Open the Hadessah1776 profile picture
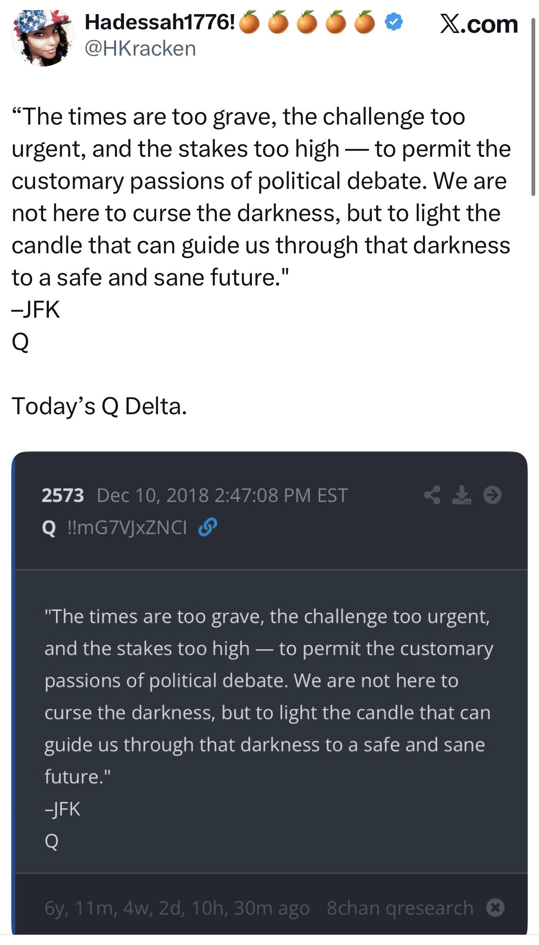 click(x=42, y=37)
